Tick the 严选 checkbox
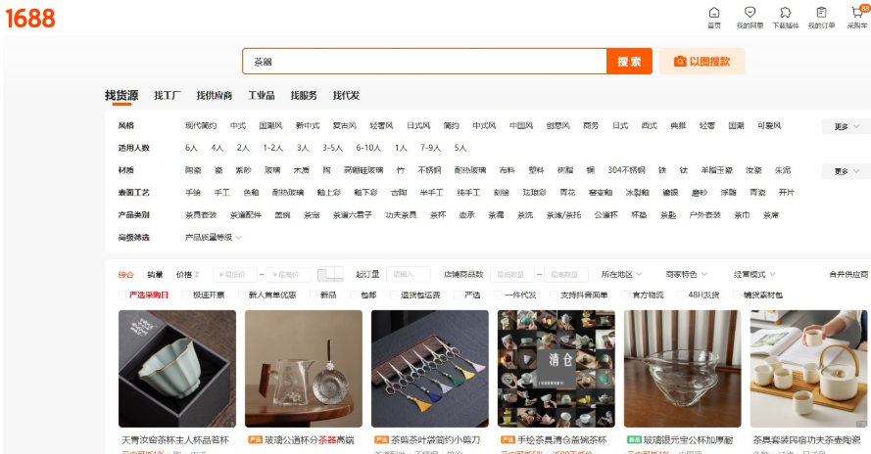Viewport: 871px width, 454px height. [x=458, y=295]
